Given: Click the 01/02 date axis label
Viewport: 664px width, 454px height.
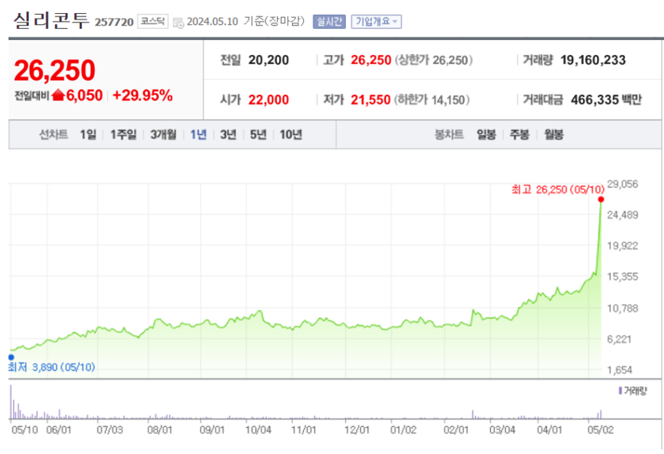Looking at the screenshot, I should (x=403, y=430).
